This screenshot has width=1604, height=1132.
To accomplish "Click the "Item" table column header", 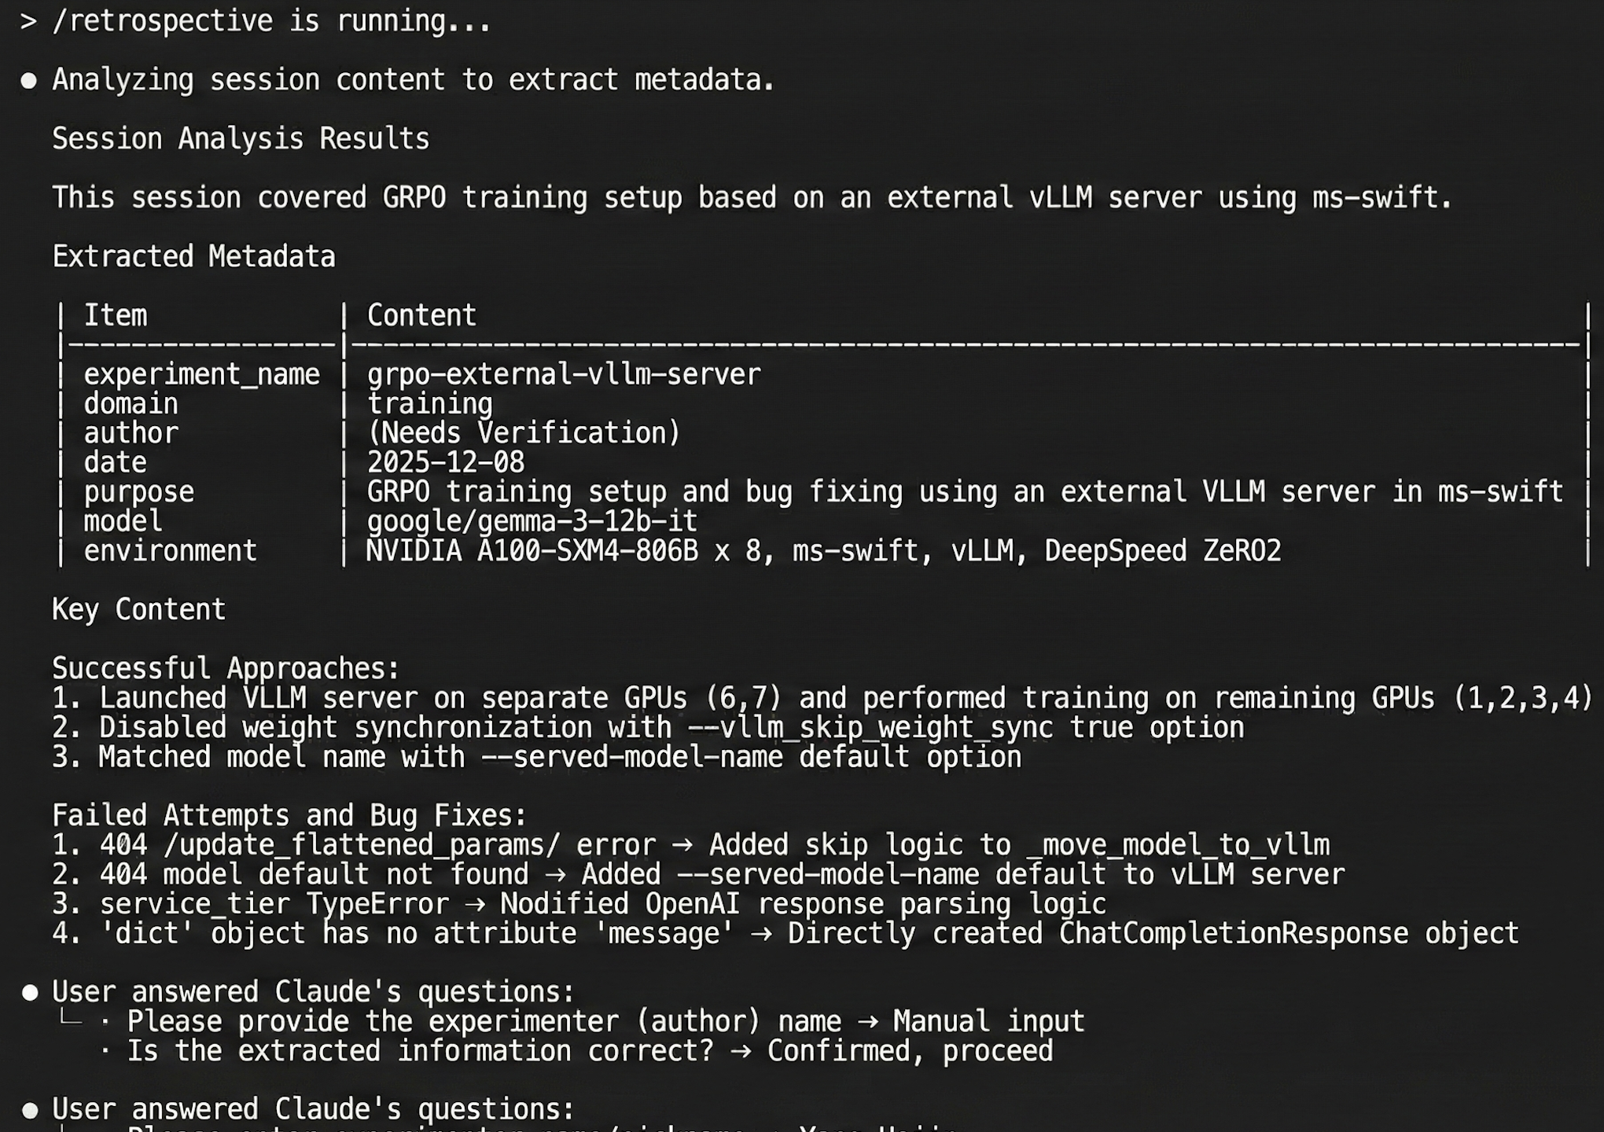I will (x=116, y=316).
